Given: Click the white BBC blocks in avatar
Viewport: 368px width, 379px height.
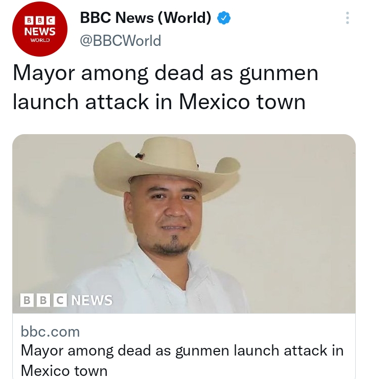Looking at the screenshot, I should click(40, 20).
